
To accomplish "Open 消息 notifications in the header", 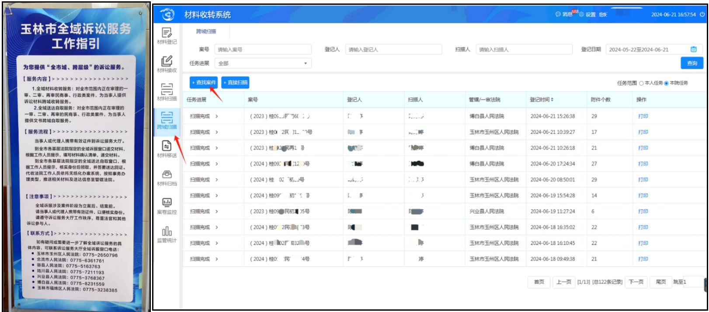I will point(564,14).
